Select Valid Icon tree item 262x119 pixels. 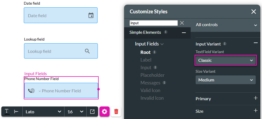coord(150,90)
